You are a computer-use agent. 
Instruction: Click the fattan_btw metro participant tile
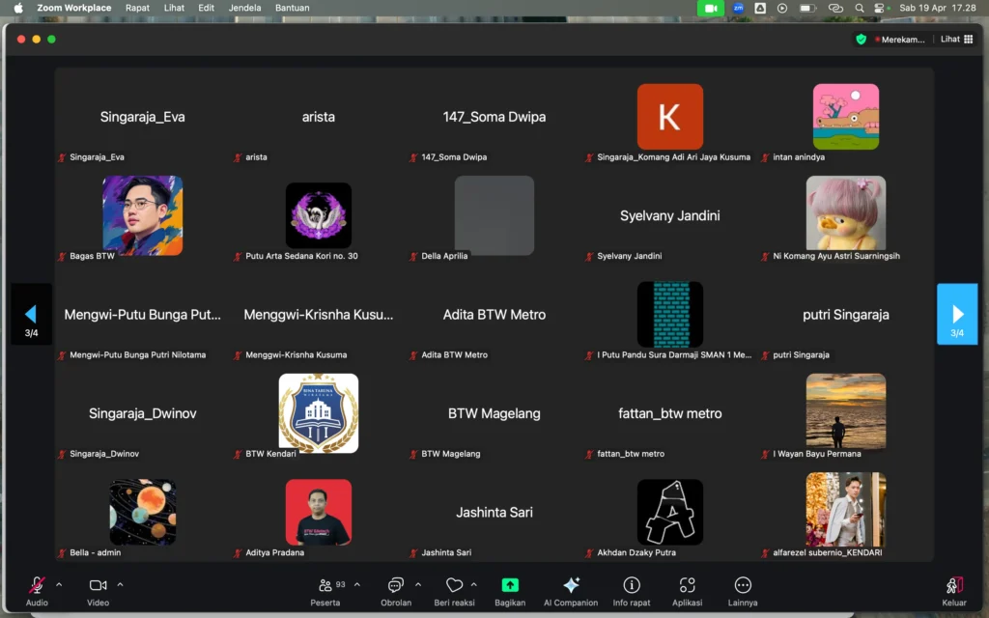pos(670,413)
